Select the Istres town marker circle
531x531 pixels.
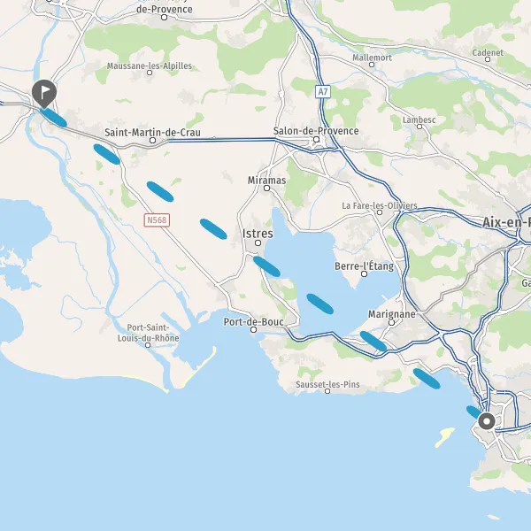click(258, 242)
